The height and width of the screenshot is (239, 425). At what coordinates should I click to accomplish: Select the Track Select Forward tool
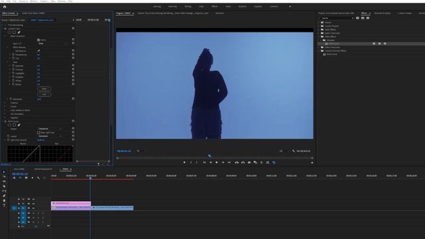coord(4,177)
